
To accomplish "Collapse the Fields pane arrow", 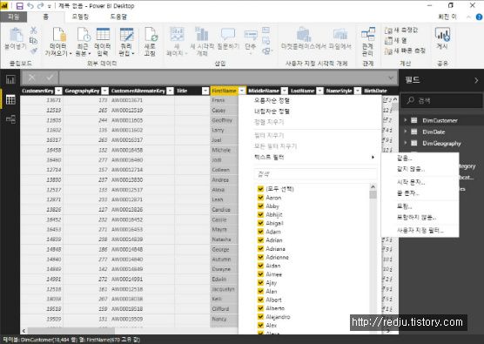I will (x=476, y=80).
